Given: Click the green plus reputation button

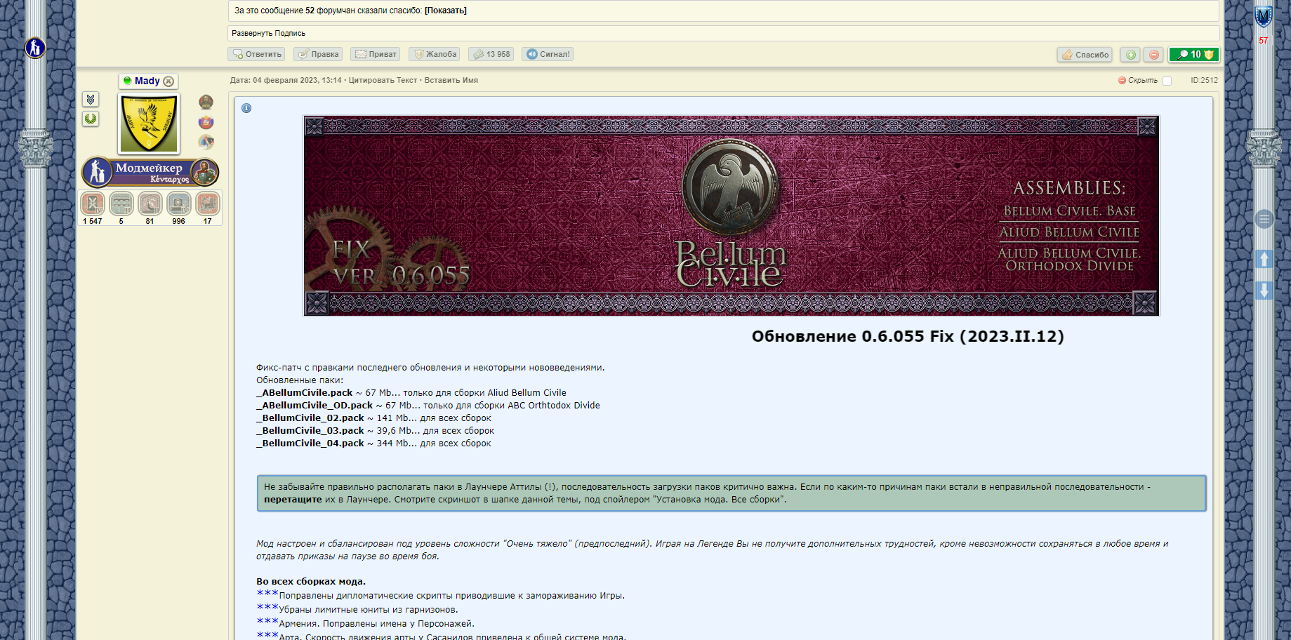Looking at the screenshot, I should pos(1130,55).
